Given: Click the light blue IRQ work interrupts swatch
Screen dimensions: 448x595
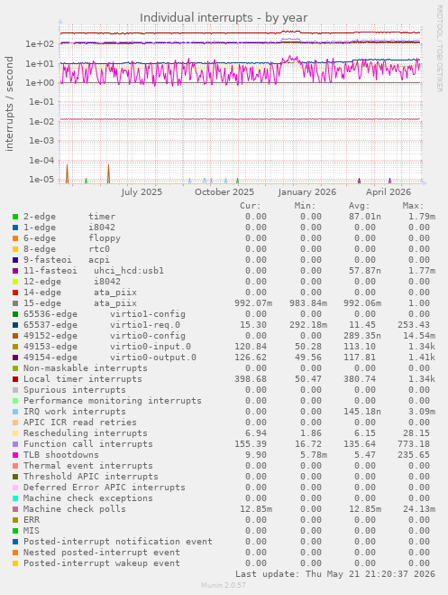Looking at the screenshot, I should click(15, 412).
